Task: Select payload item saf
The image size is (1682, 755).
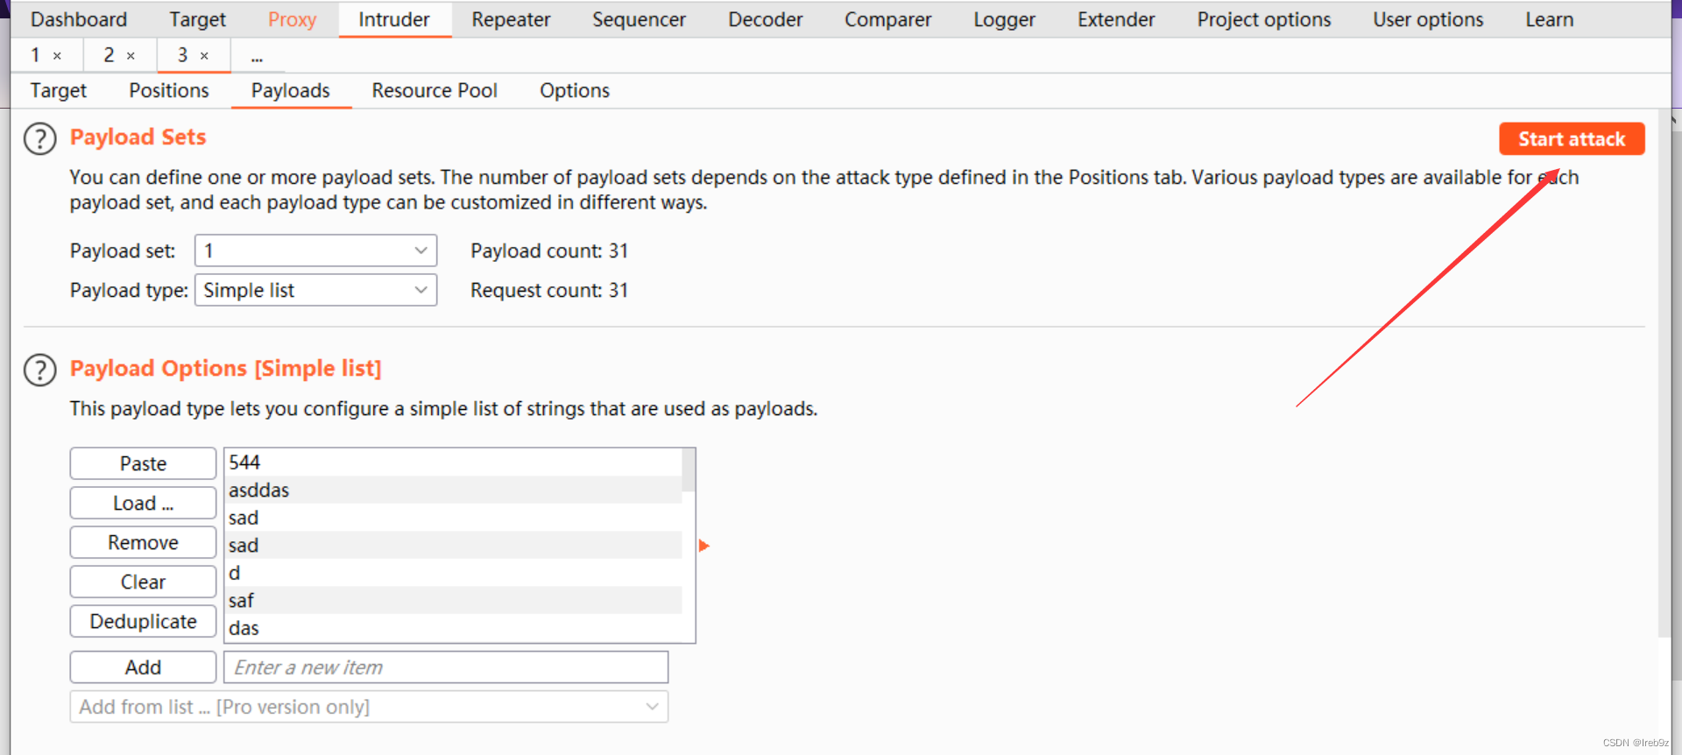Action: [x=454, y=600]
